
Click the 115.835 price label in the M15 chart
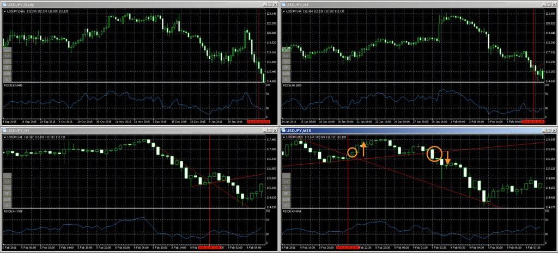tap(550, 139)
